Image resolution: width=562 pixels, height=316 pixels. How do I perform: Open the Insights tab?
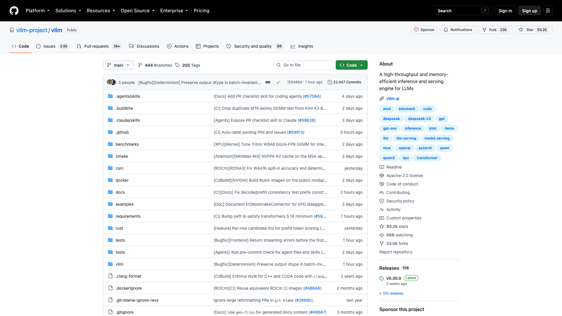coord(302,46)
